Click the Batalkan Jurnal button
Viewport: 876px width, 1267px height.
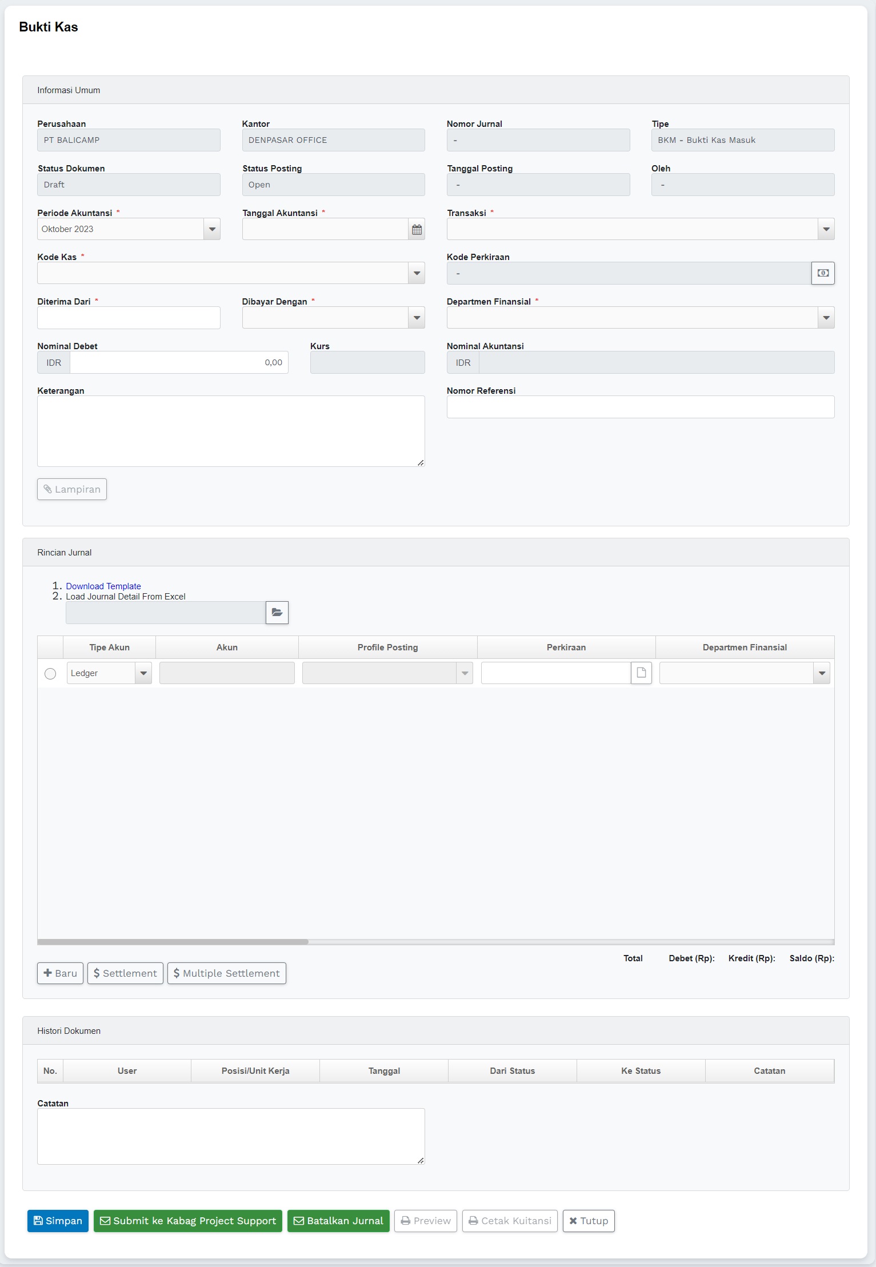point(338,1221)
